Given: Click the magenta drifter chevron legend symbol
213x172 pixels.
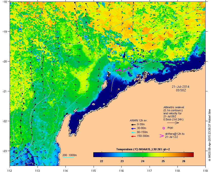Looking at the screenshot, I should coord(162,136).
